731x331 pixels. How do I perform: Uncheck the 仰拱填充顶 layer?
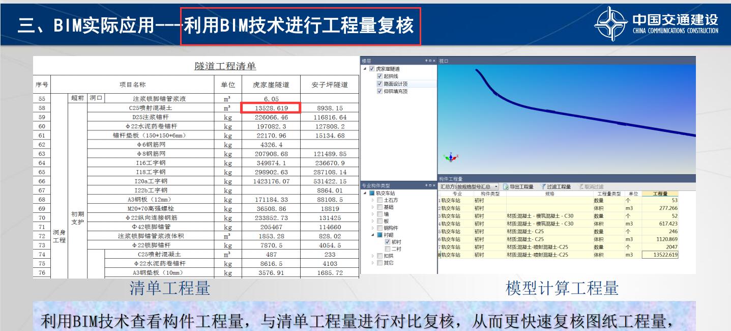379,91
